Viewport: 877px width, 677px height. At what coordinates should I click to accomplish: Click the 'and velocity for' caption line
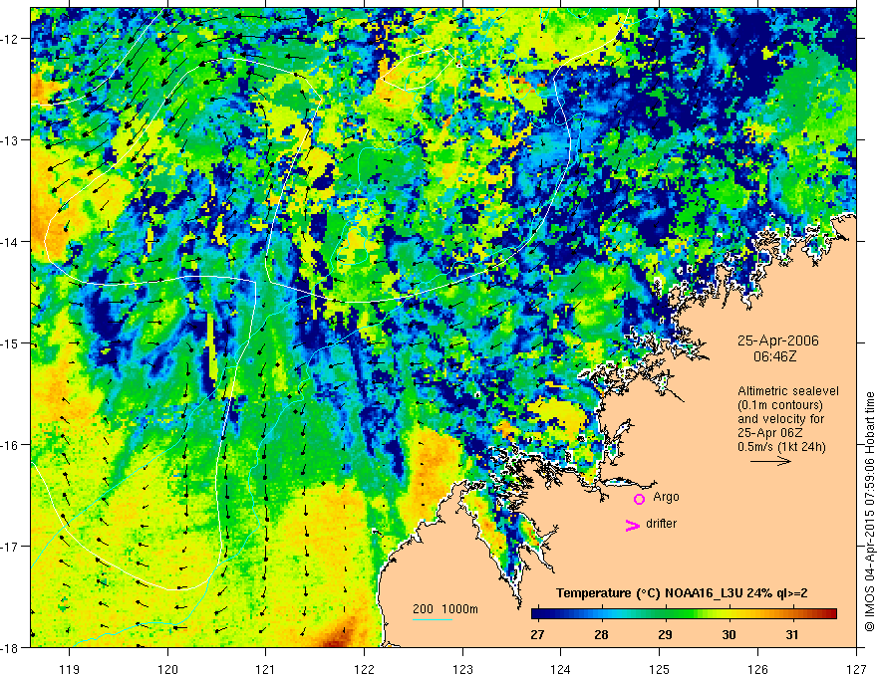coord(780,419)
